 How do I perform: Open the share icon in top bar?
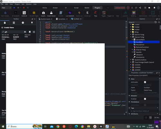[140, 8]
